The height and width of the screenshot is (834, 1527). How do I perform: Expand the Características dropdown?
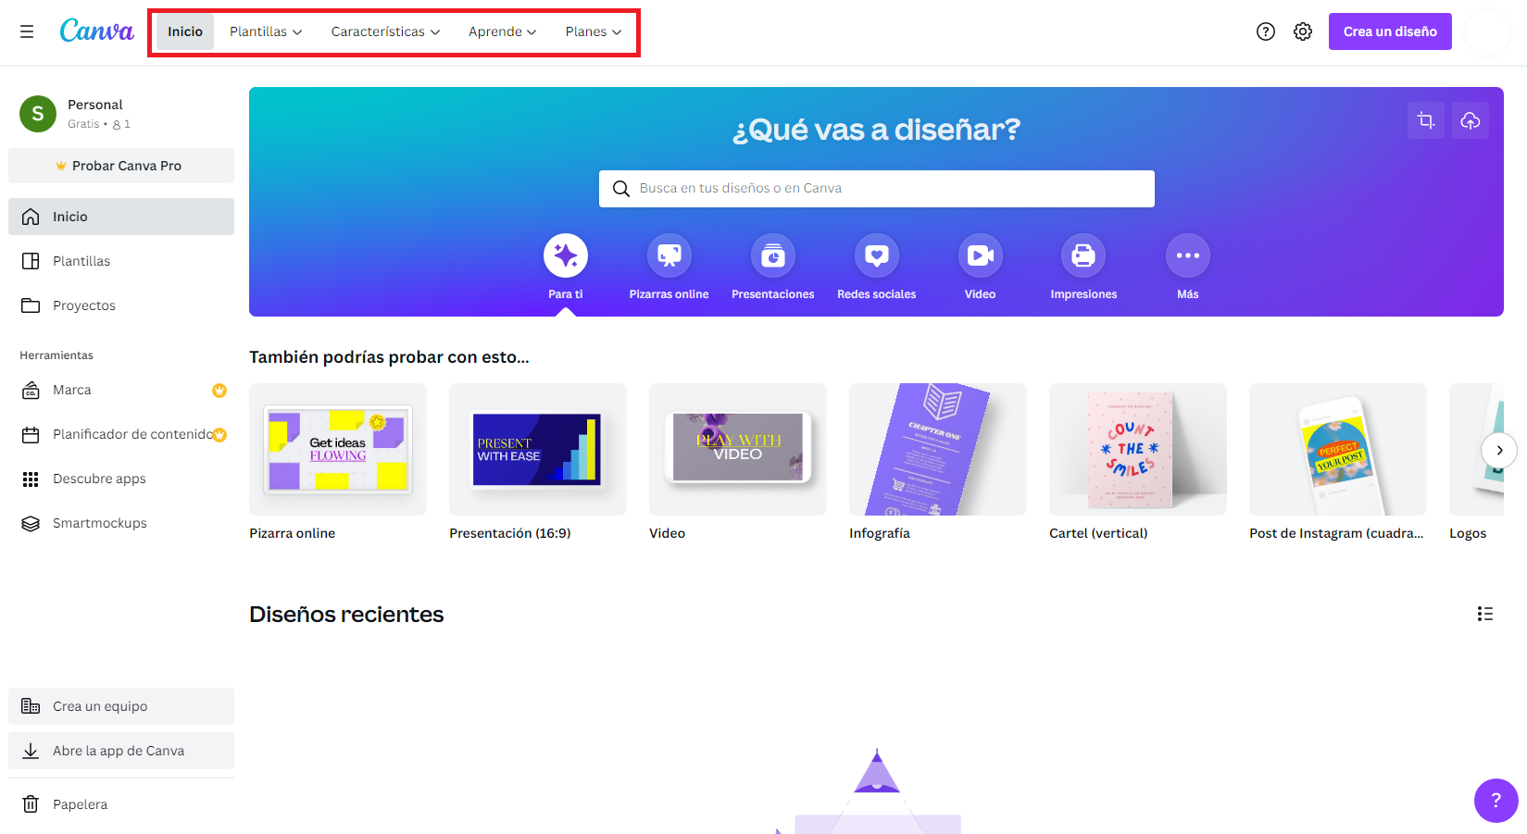[x=385, y=31]
